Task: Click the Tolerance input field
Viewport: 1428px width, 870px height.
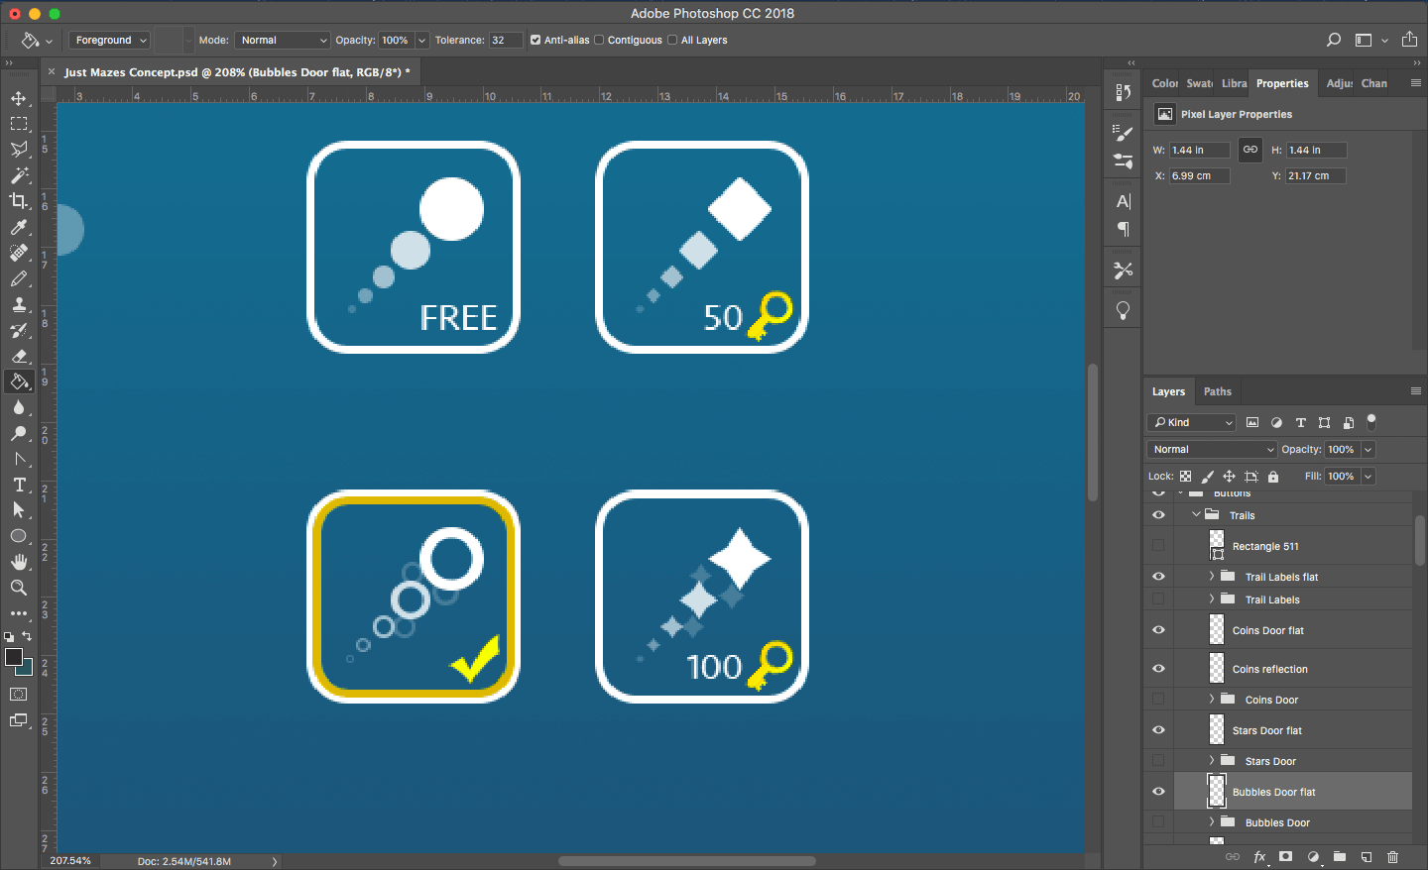Action: (505, 41)
